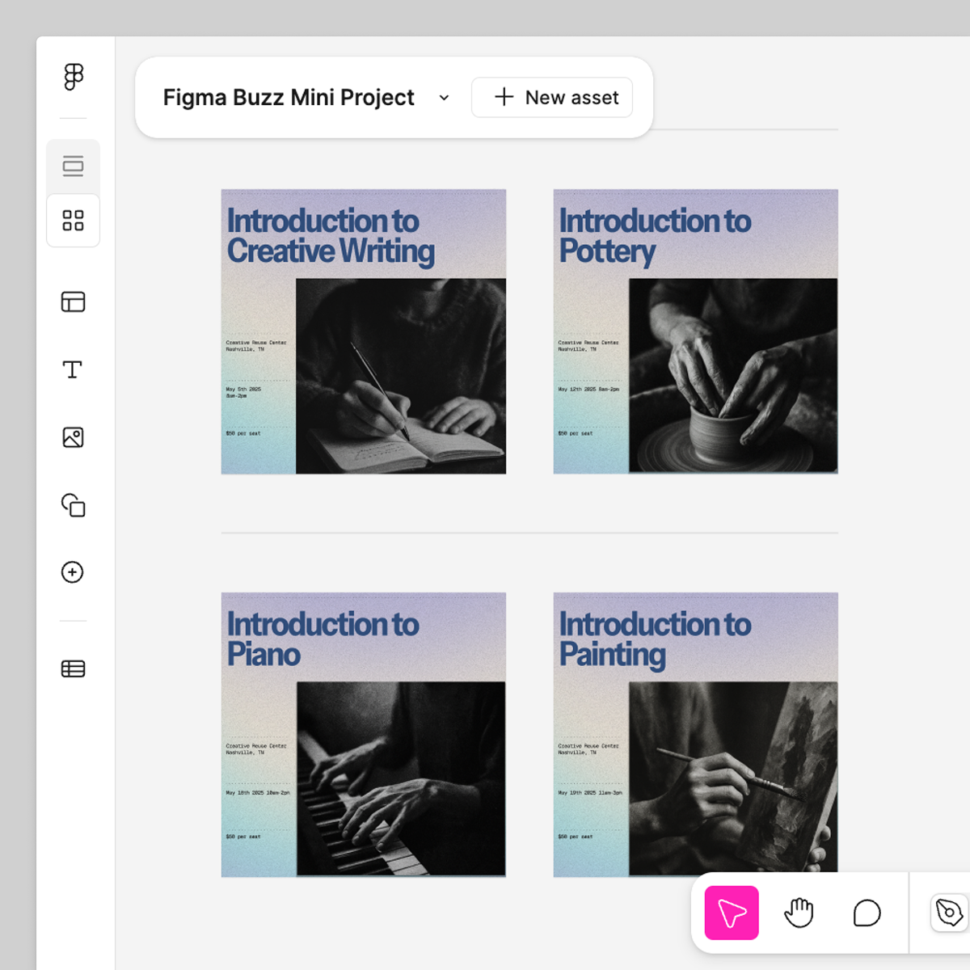Click the Introduction to Creative Writing heading
This screenshot has height=970, width=970.
[x=331, y=235]
